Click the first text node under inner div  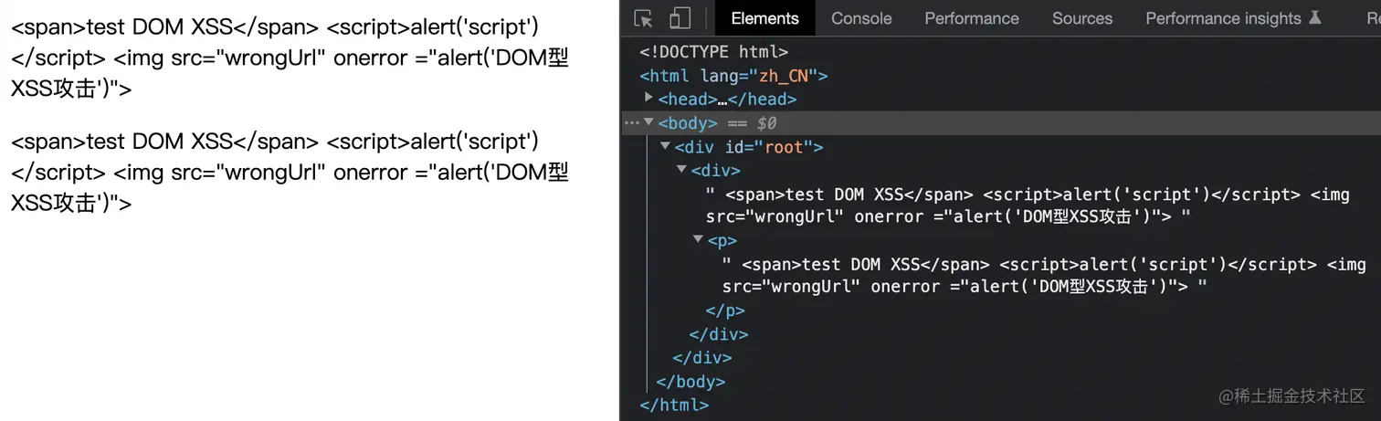click(1028, 205)
